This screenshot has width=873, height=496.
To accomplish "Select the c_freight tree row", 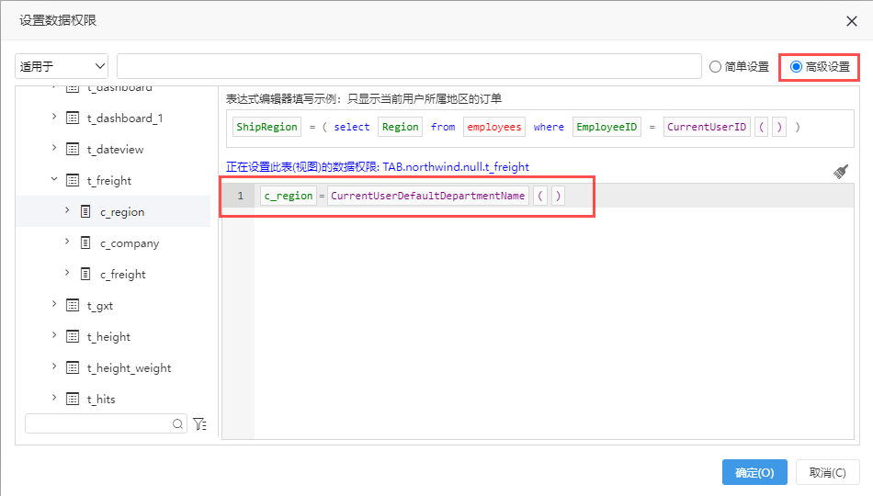I will (113, 274).
